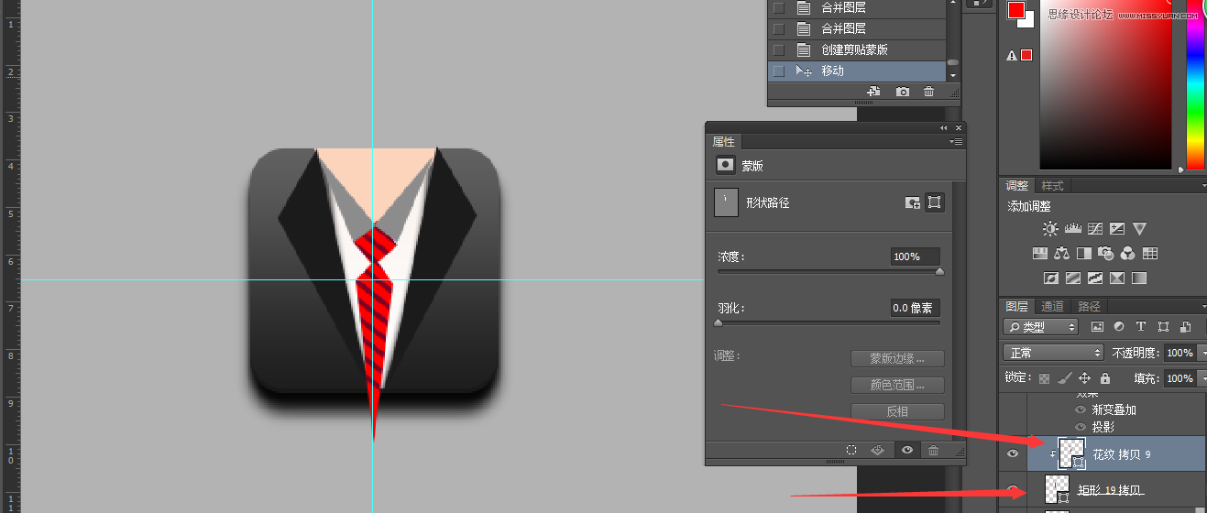Image resolution: width=1207 pixels, height=513 pixels.
Task: Load selection from mask icon
Action: (x=851, y=450)
